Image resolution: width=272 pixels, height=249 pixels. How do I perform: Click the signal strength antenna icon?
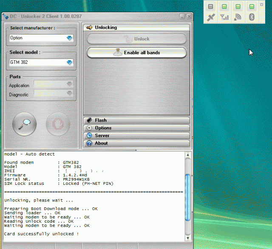point(224,17)
